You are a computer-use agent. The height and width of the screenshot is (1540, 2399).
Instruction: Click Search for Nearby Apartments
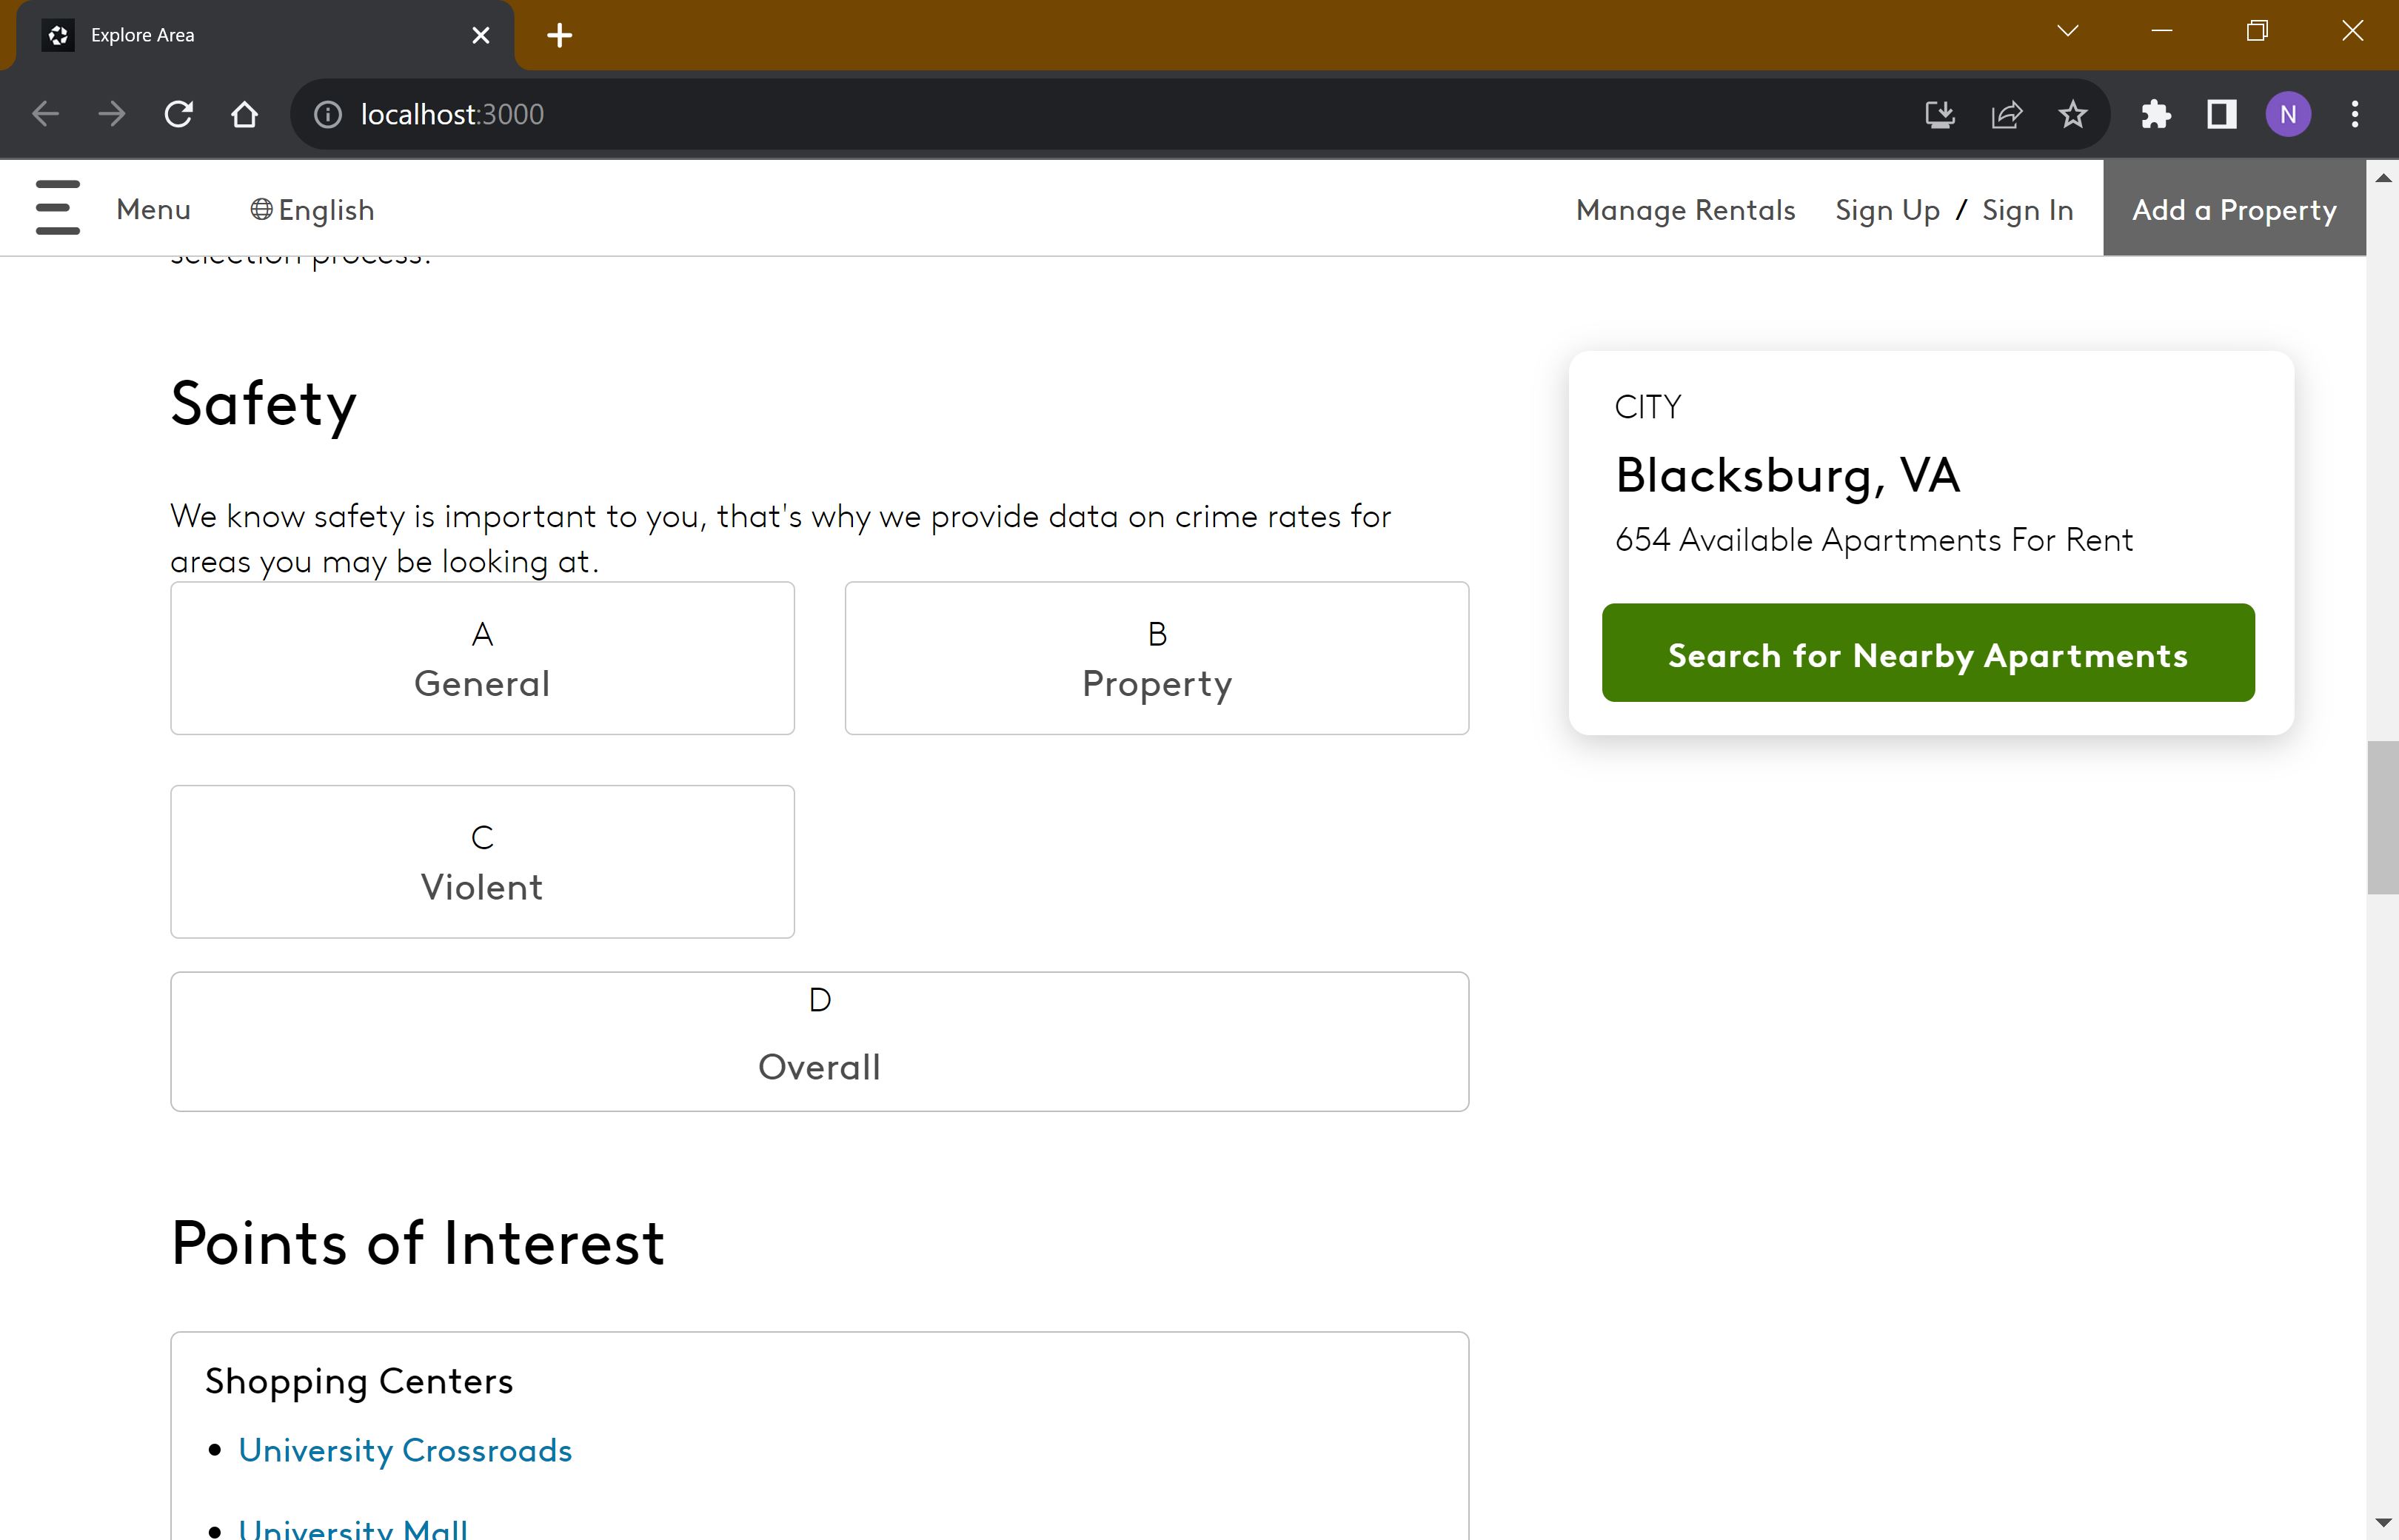pos(1927,653)
